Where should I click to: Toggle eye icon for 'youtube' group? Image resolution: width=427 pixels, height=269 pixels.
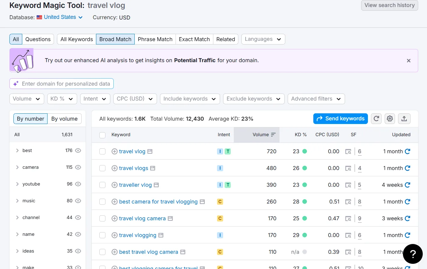(78, 184)
